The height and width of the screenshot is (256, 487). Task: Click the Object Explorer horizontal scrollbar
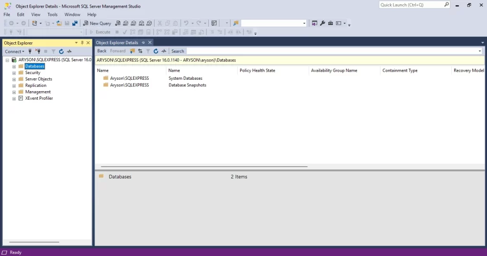(34, 242)
